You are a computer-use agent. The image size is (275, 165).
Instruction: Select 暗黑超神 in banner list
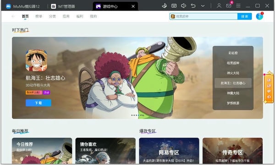233,63
